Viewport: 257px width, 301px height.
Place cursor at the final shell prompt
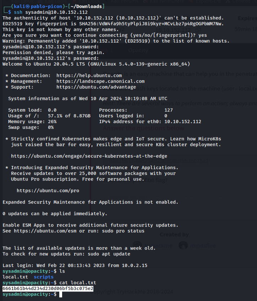point(61,295)
